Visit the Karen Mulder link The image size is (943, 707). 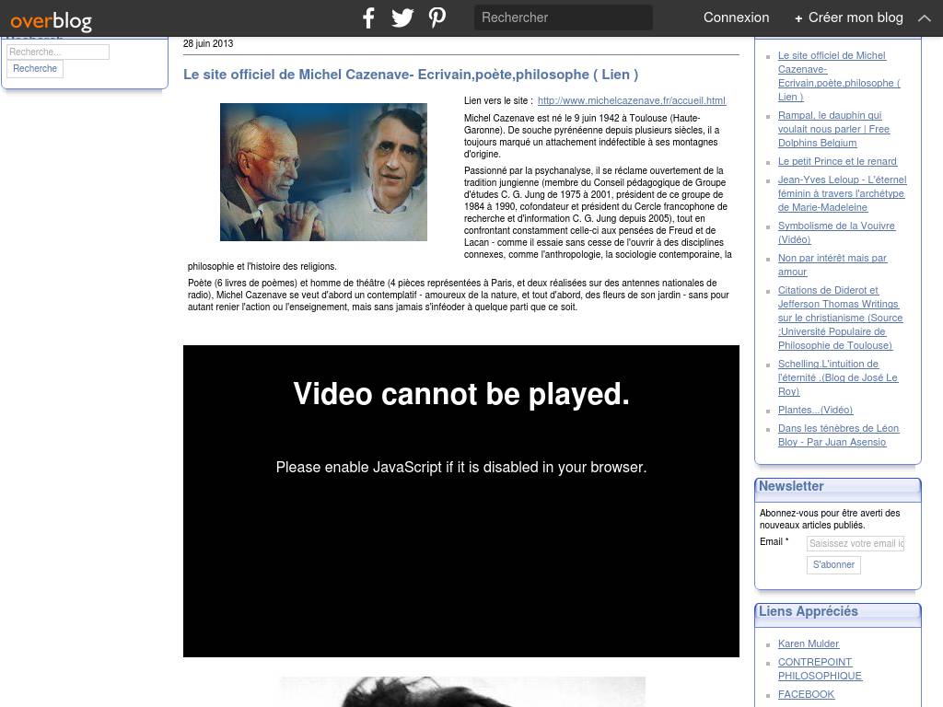tap(809, 643)
